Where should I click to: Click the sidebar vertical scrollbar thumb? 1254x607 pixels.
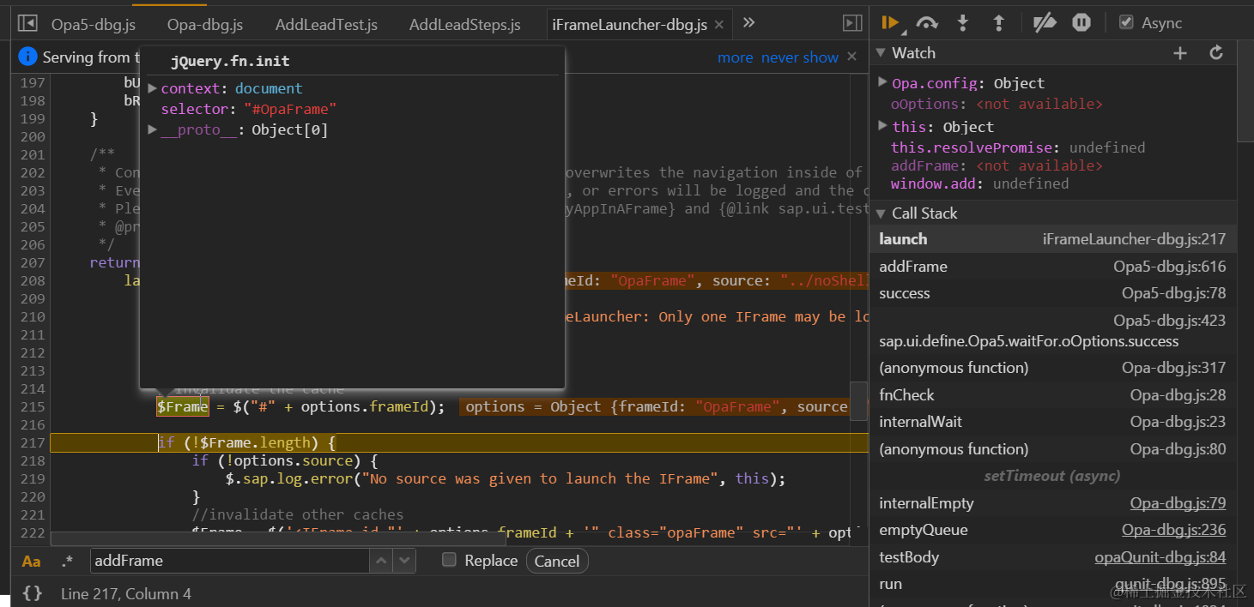1245,91
